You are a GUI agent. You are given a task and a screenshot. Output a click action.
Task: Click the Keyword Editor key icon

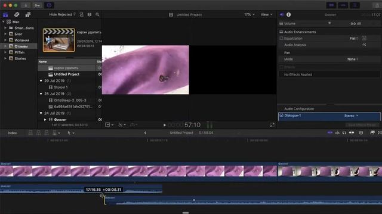pyautogui.click(x=37, y=5)
